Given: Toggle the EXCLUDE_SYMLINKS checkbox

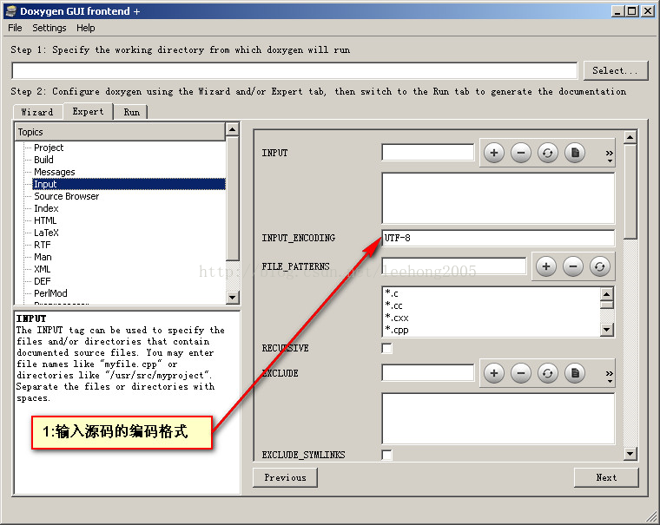Looking at the screenshot, I should point(386,455).
